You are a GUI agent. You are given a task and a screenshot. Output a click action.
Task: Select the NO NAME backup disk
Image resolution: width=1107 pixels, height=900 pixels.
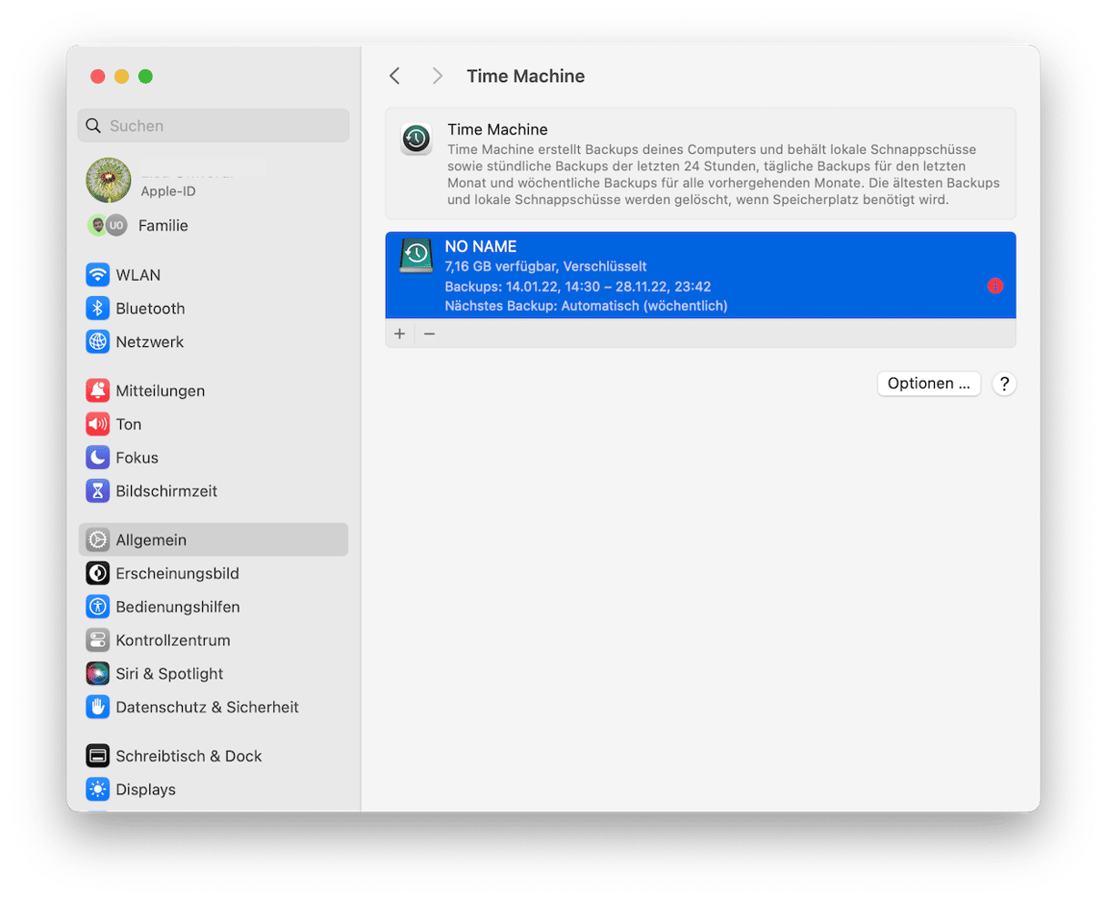pos(700,275)
